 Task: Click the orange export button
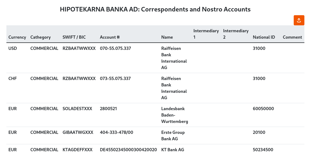[299, 21]
